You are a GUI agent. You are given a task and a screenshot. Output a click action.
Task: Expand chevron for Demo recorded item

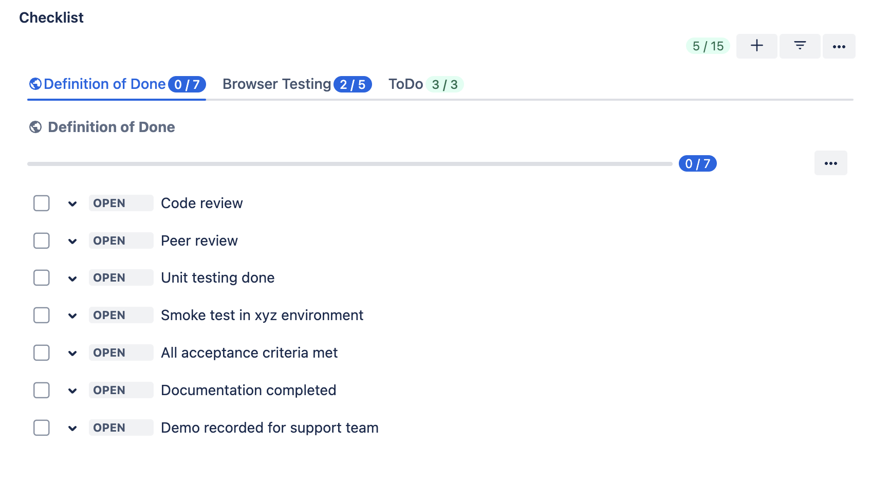click(72, 429)
